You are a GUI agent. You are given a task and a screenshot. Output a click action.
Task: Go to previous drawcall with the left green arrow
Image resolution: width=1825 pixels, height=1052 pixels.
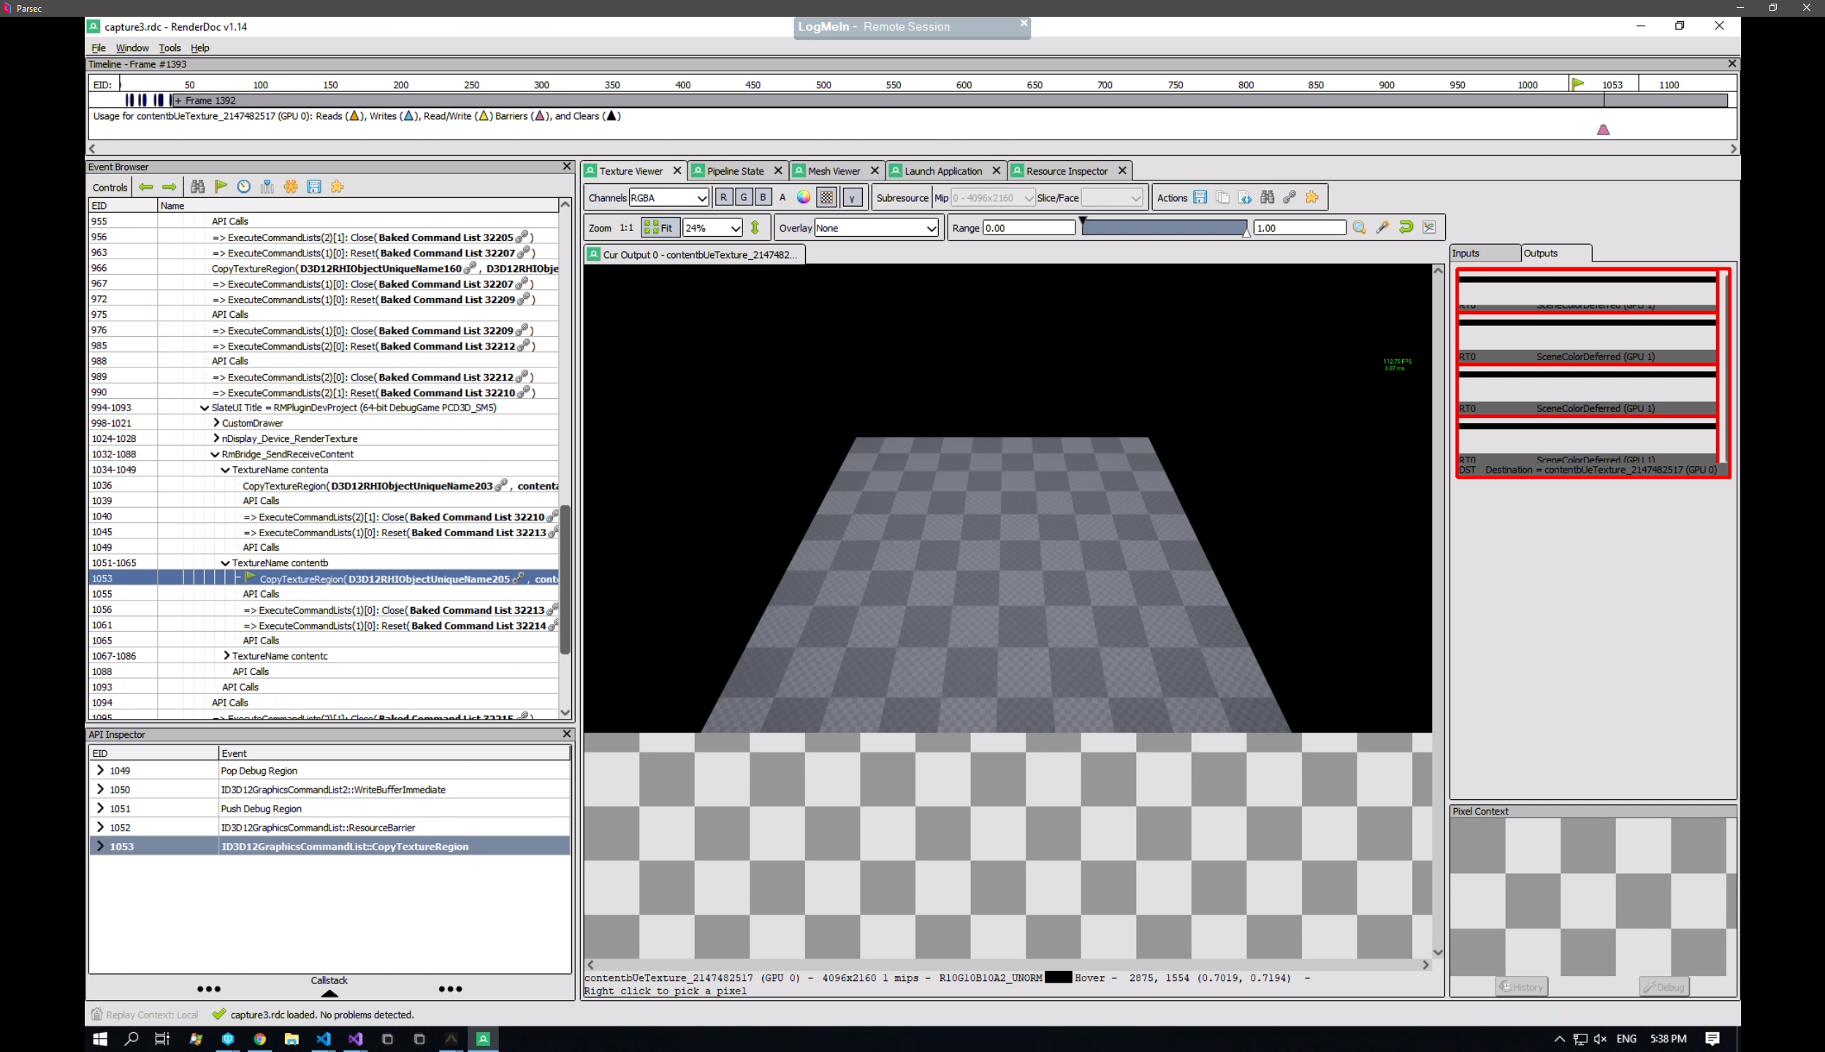point(145,187)
